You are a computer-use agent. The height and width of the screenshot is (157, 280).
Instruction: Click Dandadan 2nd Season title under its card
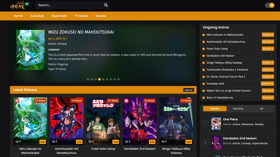pos(140,148)
